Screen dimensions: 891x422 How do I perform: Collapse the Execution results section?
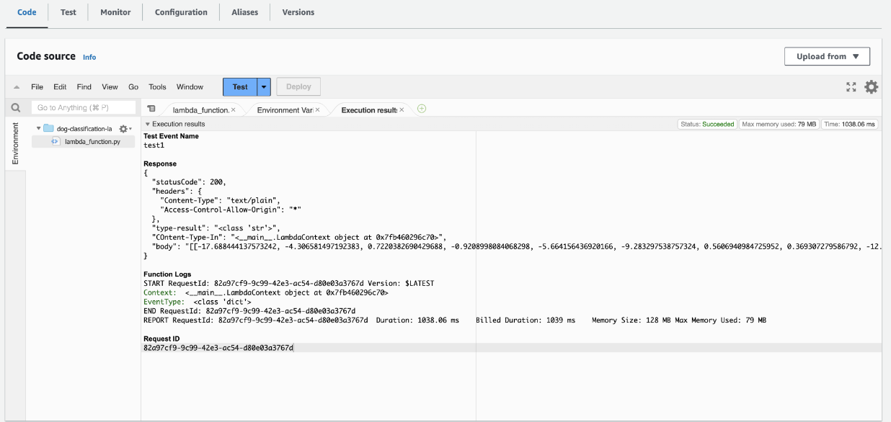[147, 124]
